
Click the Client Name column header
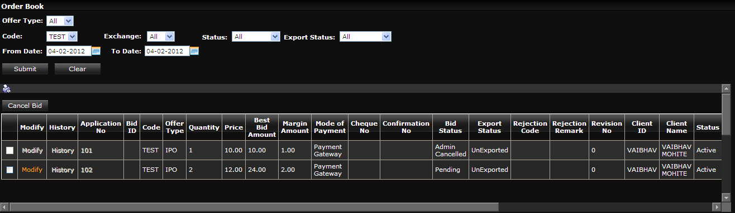point(676,127)
